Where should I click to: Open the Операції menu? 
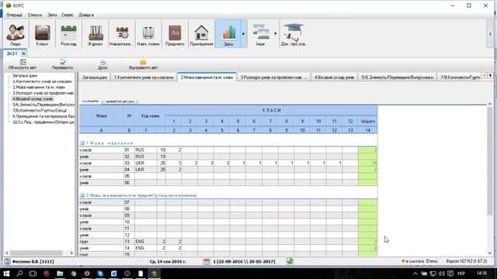[14, 15]
